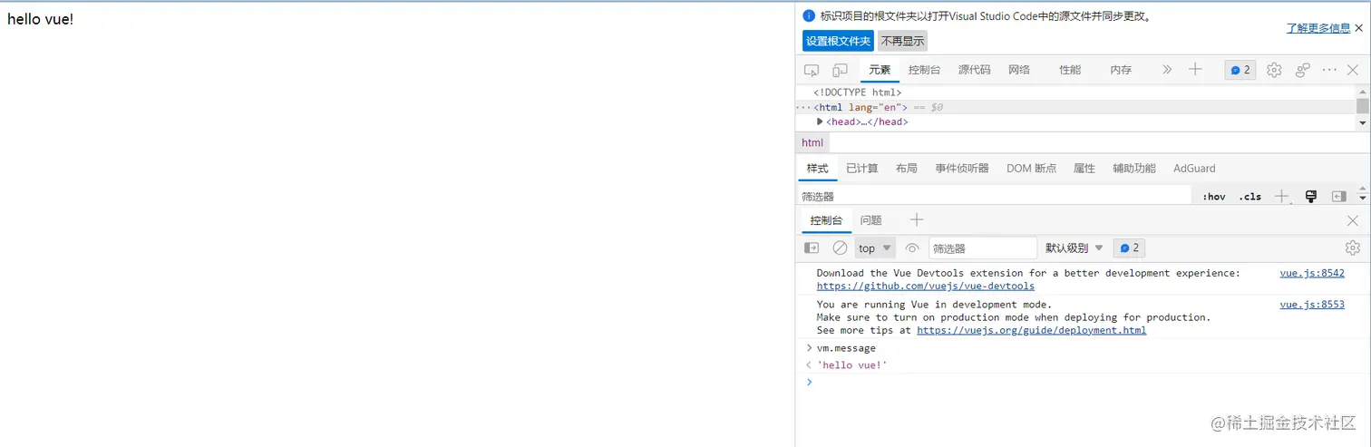This screenshot has height=447, width=1371.
Task: Select drawer 控制台 tab
Action: [x=826, y=220]
